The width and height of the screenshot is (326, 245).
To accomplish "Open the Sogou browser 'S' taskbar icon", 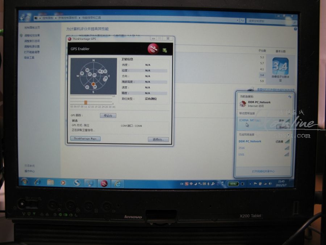I will (77, 183).
